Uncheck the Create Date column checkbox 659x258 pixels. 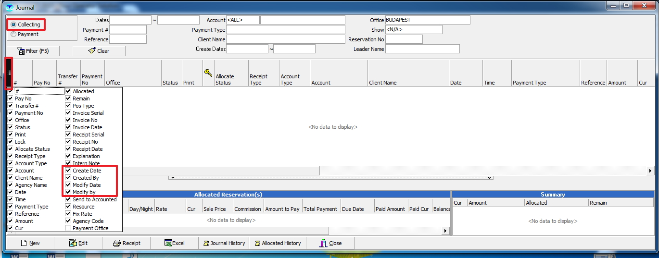coord(68,171)
